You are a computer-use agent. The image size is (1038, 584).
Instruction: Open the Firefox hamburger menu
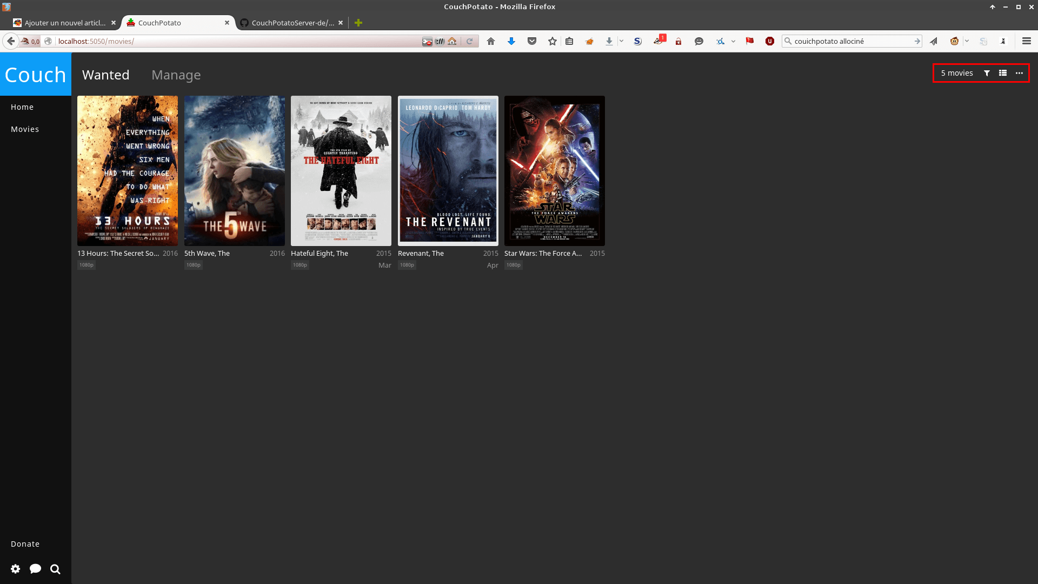(1027, 41)
